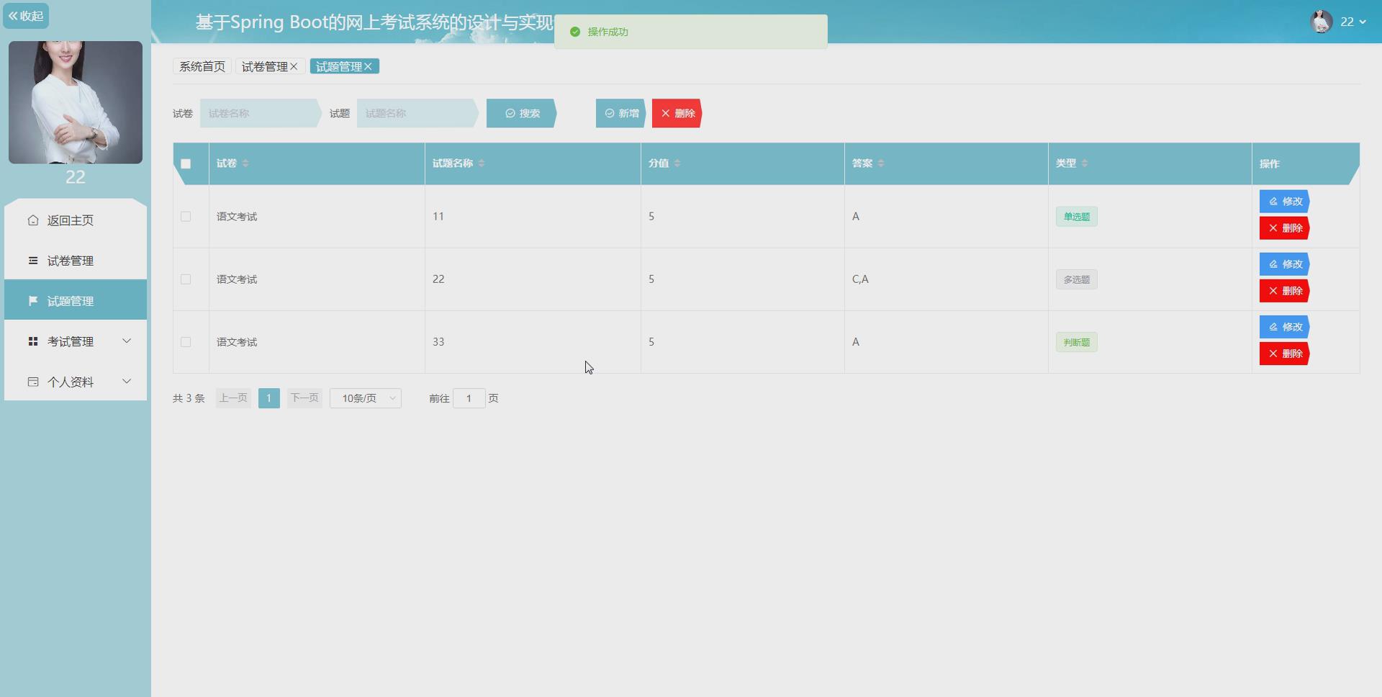The width and height of the screenshot is (1382, 697).
Task: Edit question 11 with 修改
Action: [x=1285, y=202]
